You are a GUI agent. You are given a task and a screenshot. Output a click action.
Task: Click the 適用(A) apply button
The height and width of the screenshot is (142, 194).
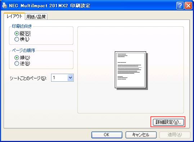pyautogui.click(x=175, y=135)
